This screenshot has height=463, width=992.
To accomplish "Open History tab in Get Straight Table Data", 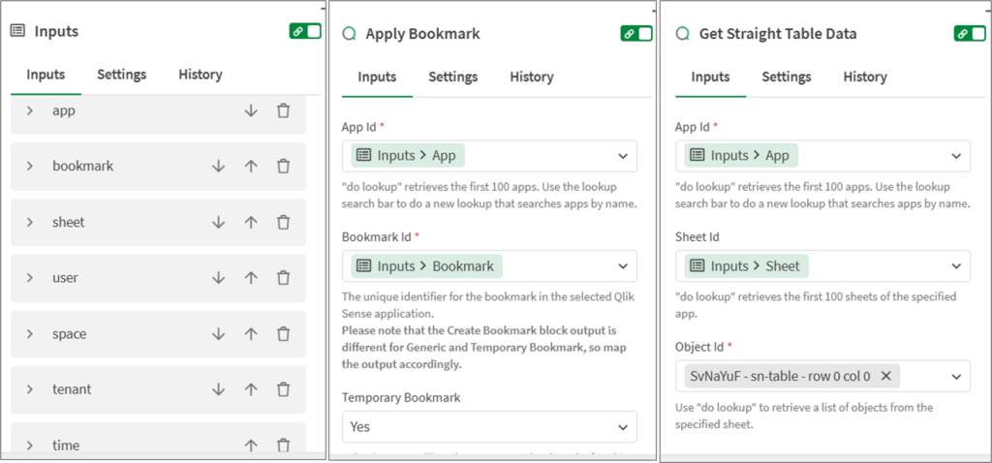I will coord(864,77).
